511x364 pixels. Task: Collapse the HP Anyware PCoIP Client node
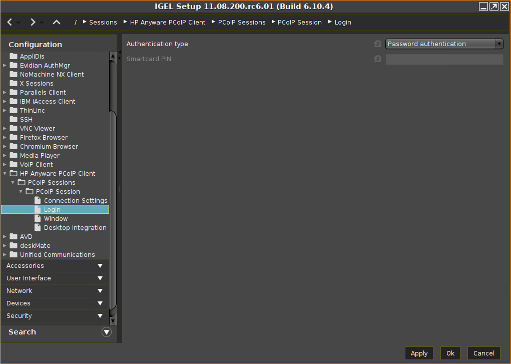point(5,174)
